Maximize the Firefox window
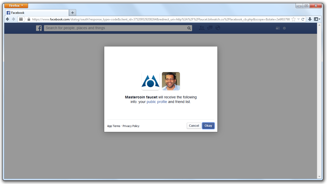This screenshot has height=184, width=327. click(x=306, y=6)
